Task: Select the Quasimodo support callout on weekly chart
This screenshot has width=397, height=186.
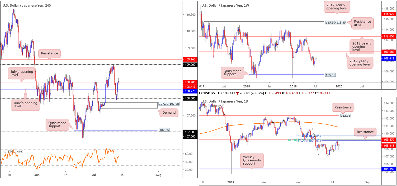Action: [x=233, y=72]
